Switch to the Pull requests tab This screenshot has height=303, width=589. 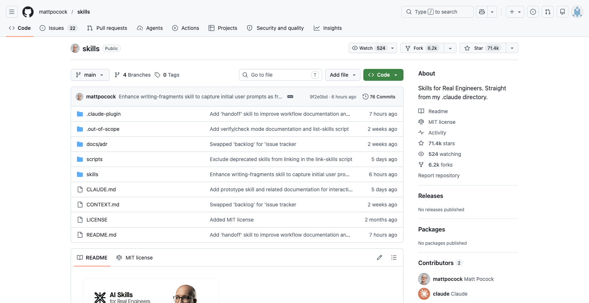(x=107, y=28)
